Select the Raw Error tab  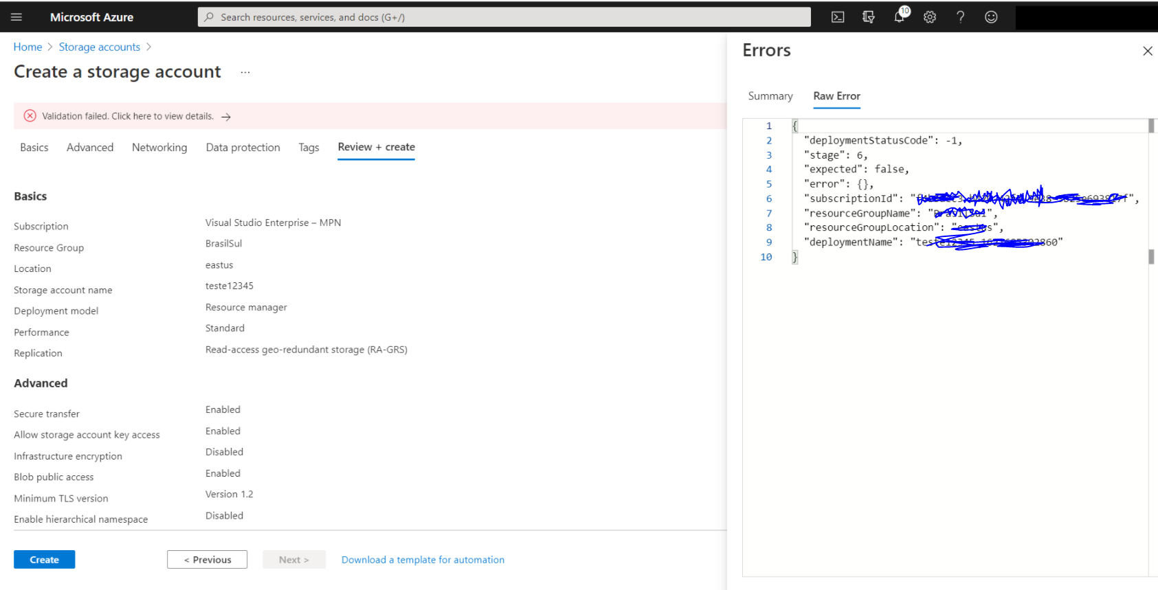tap(836, 96)
